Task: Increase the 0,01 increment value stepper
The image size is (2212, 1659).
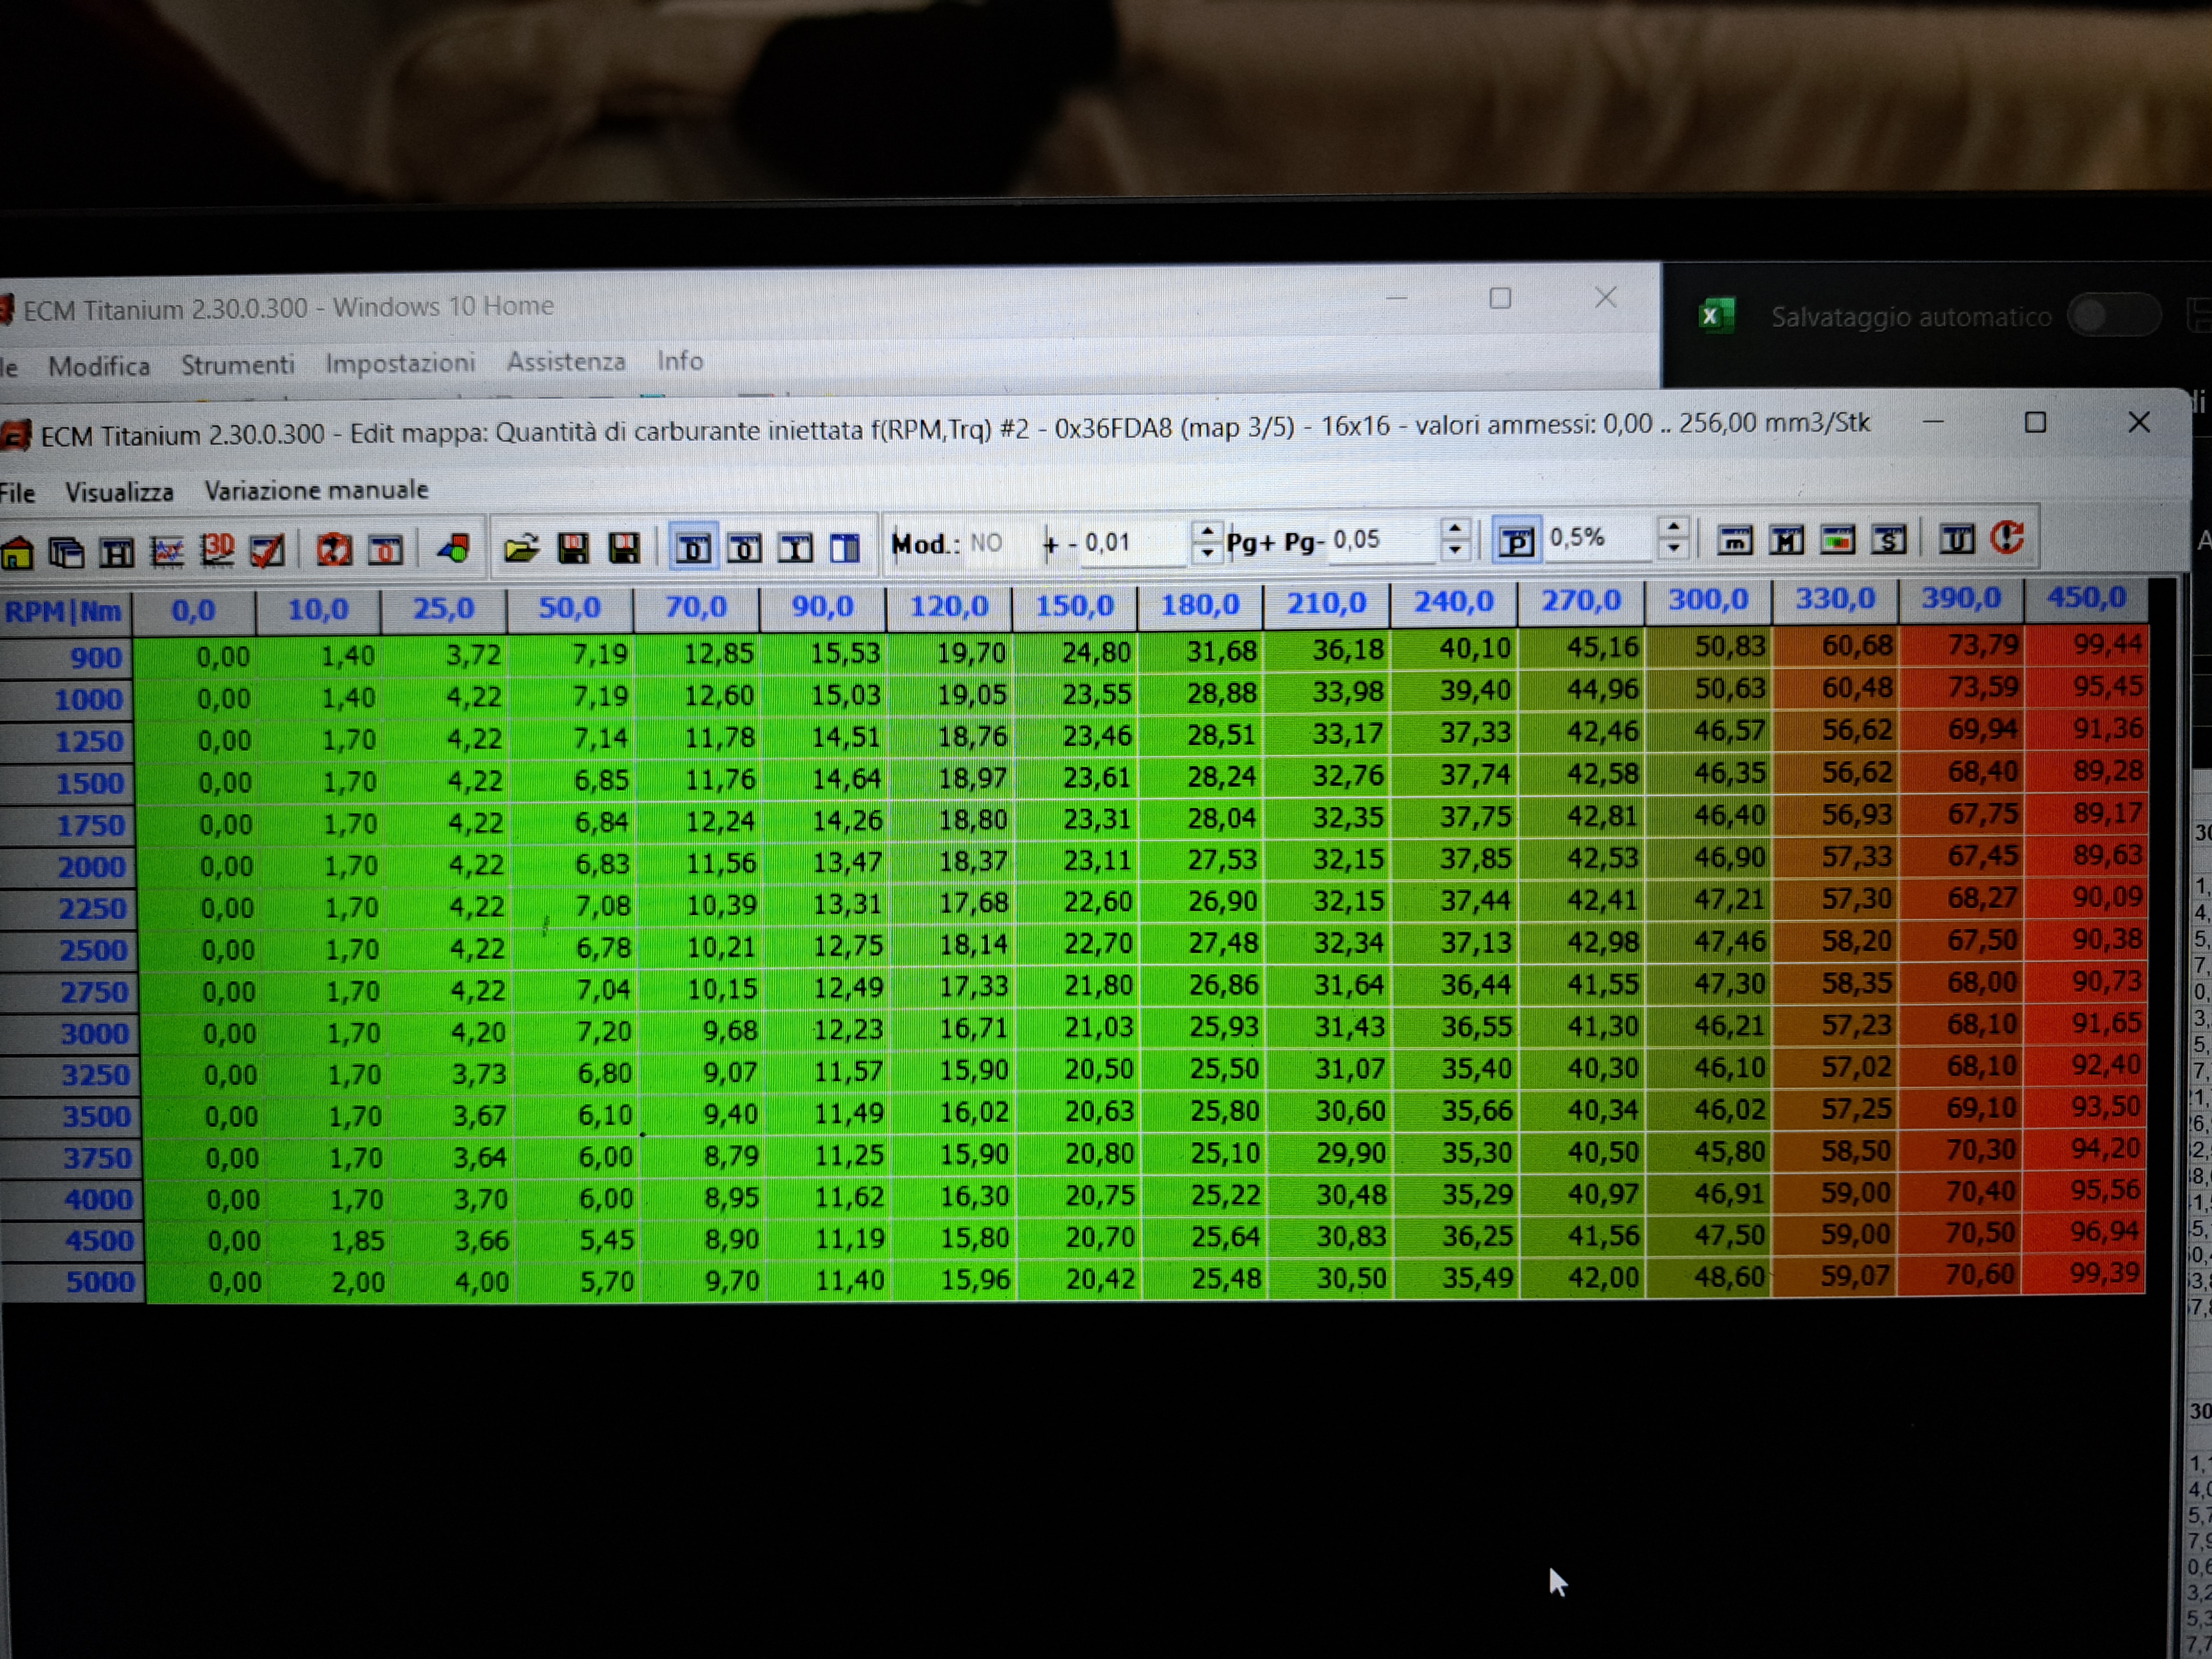Action: (1208, 532)
